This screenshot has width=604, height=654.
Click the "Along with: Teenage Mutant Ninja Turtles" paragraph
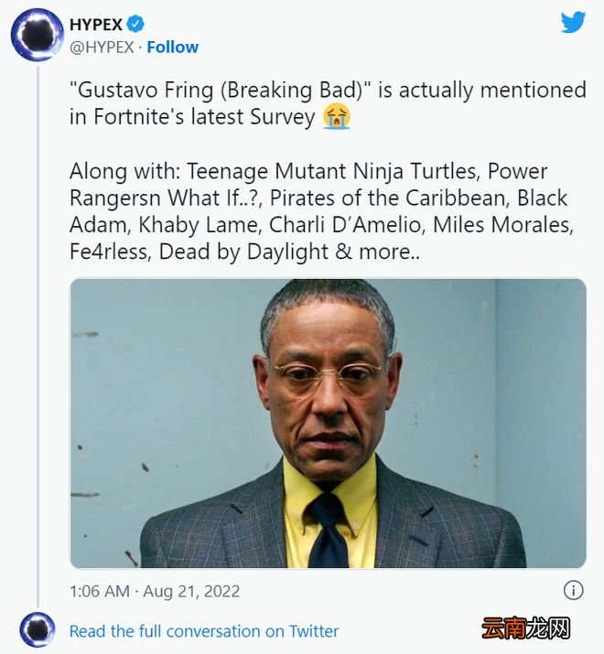[x=321, y=211]
